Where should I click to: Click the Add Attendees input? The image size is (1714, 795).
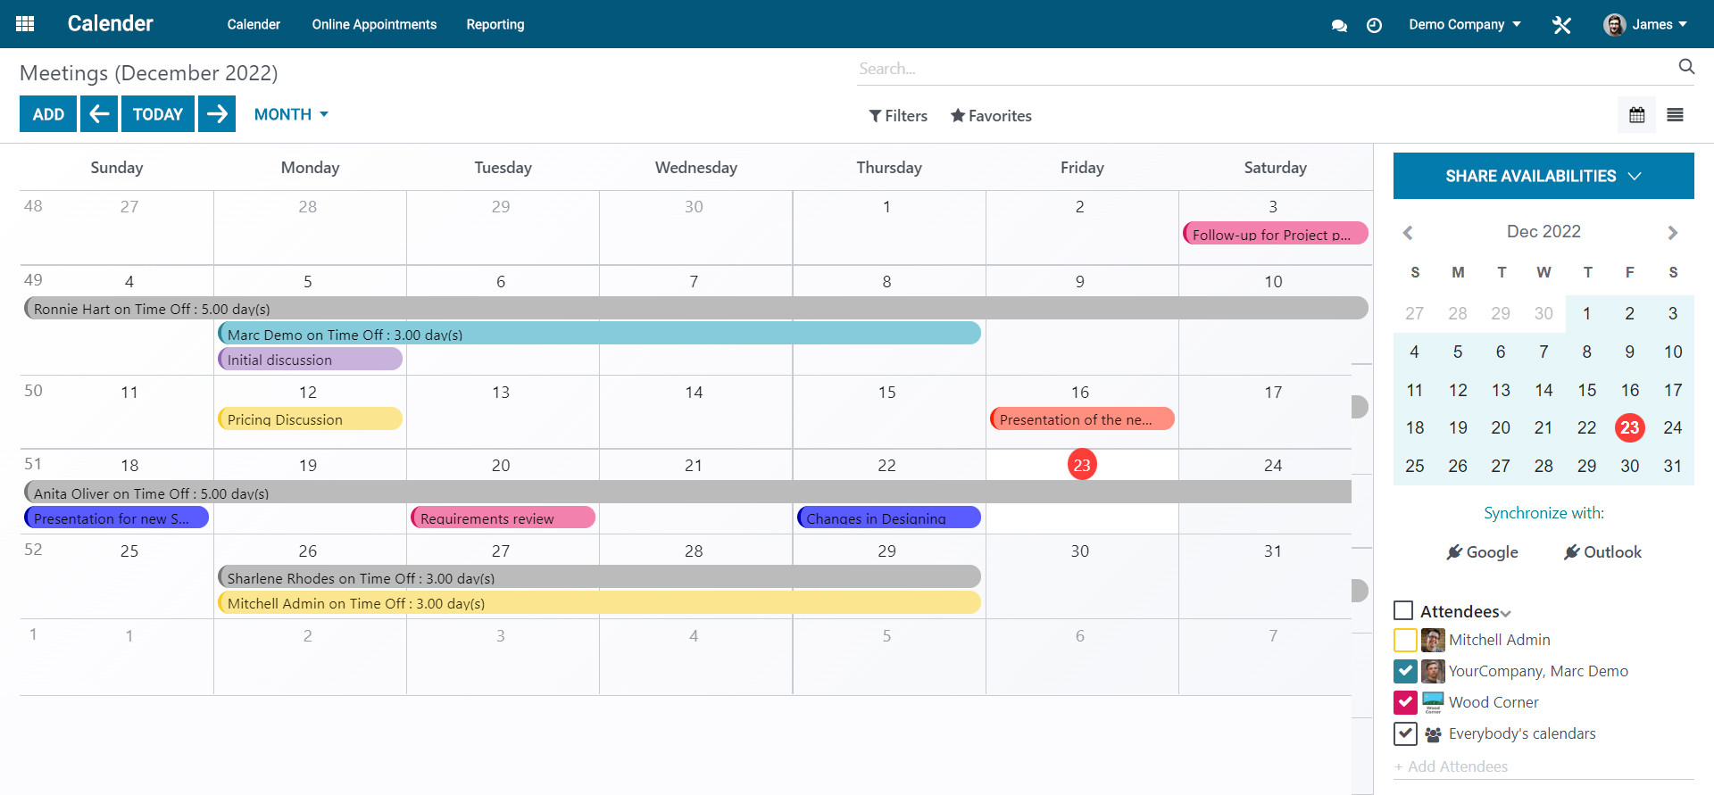1543,766
